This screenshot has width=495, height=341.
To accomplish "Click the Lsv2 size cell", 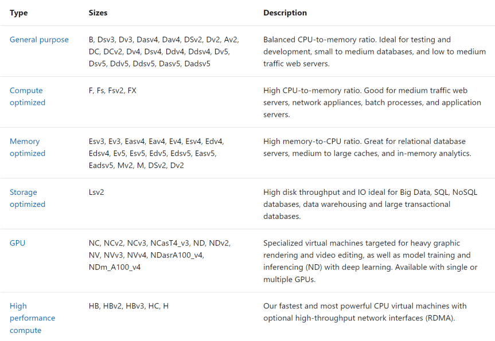I will point(96,193).
